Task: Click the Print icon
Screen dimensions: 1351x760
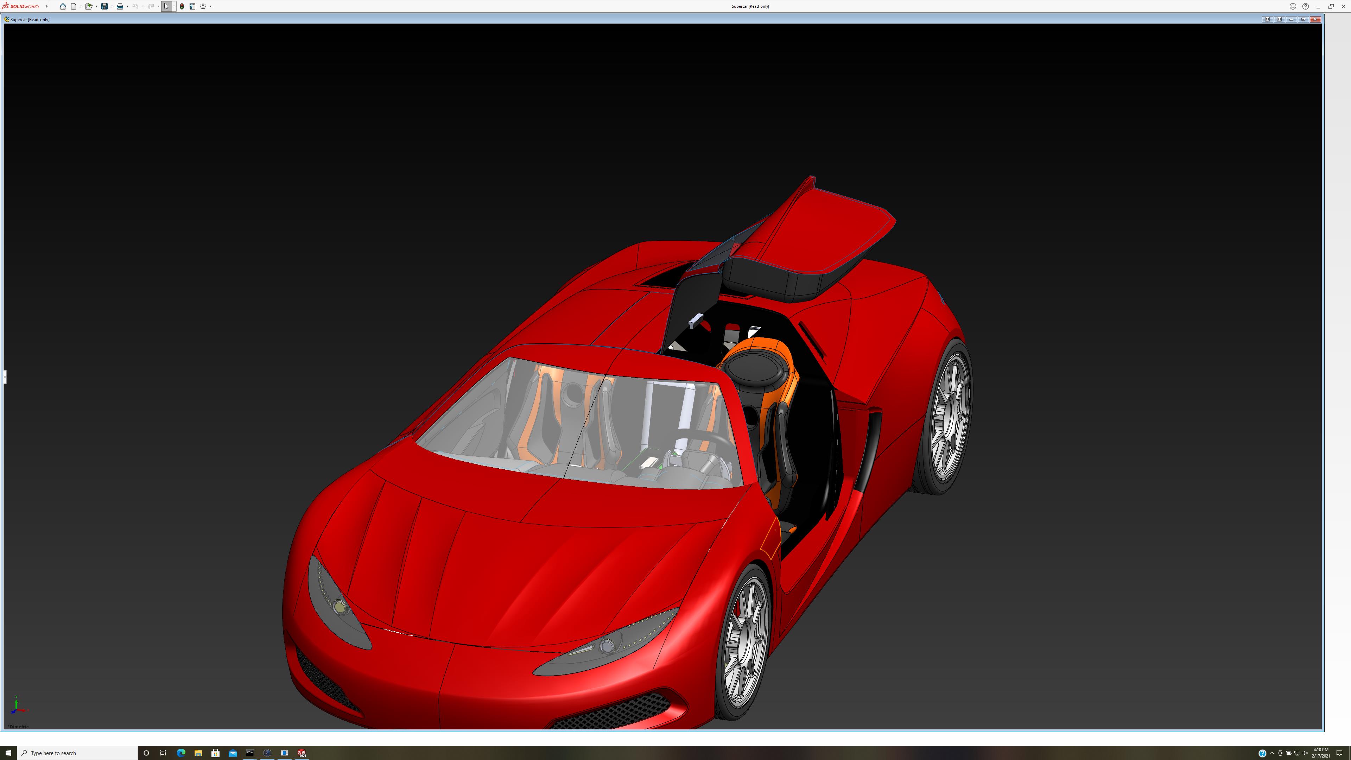Action: click(x=120, y=6)
